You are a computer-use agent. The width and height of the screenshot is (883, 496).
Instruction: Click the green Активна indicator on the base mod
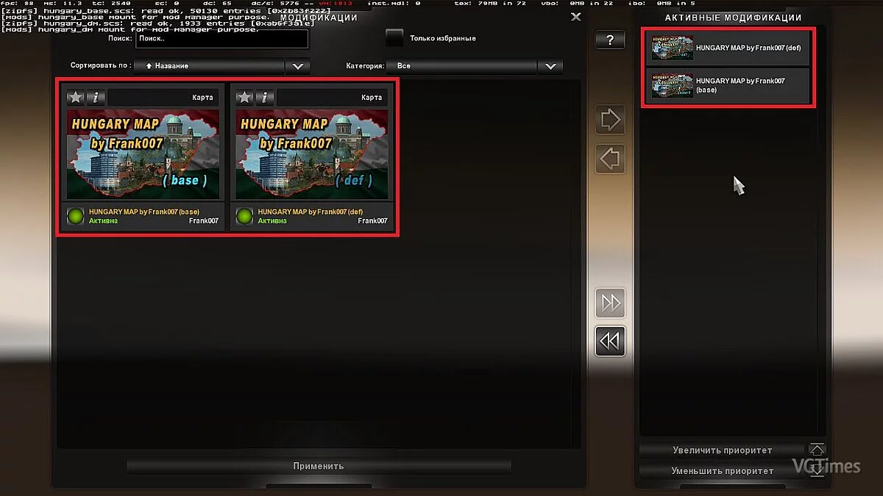(75, 216)
